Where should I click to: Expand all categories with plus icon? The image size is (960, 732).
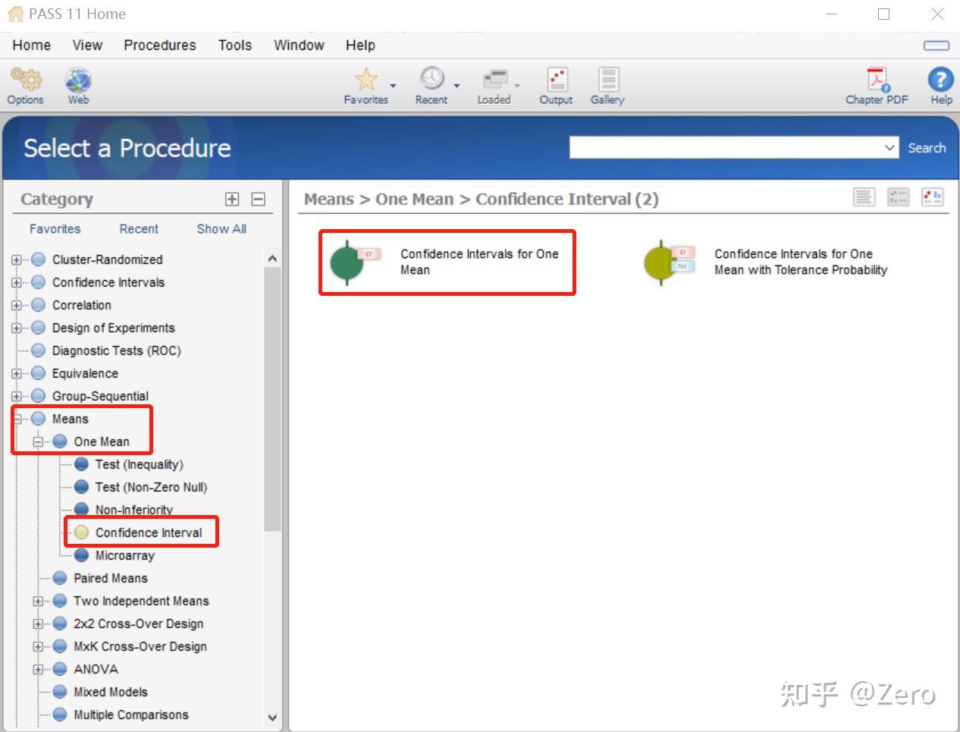click(232, 199)
